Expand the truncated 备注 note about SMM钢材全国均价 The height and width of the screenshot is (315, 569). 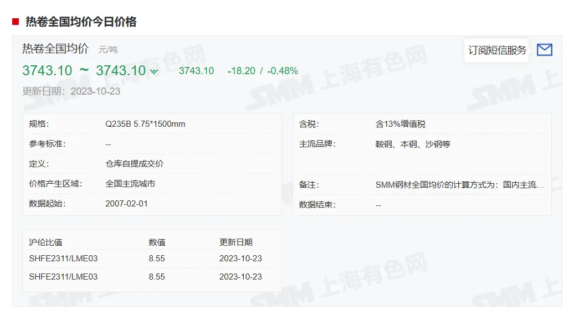pyautogui.click(x=459, y=185)
